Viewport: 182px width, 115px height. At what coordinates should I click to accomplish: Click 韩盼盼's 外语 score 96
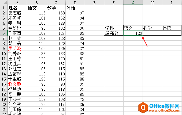coord(82,28)
